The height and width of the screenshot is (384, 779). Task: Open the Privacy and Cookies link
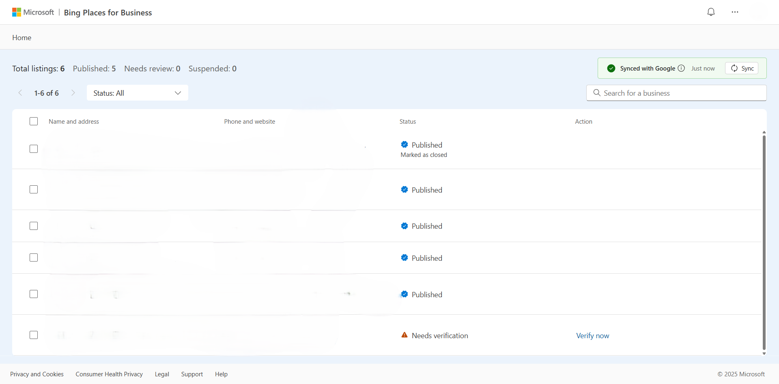[x=37, y=374]
